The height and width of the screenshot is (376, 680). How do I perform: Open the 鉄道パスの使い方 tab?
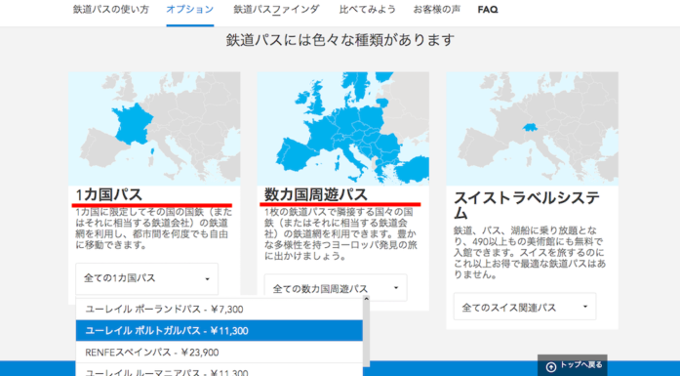[x=111, y=10]
